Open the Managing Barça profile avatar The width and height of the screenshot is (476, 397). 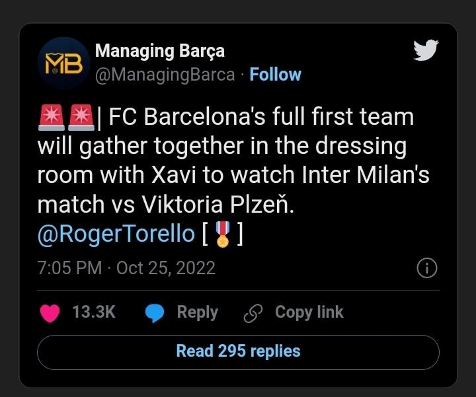[63, 63]
